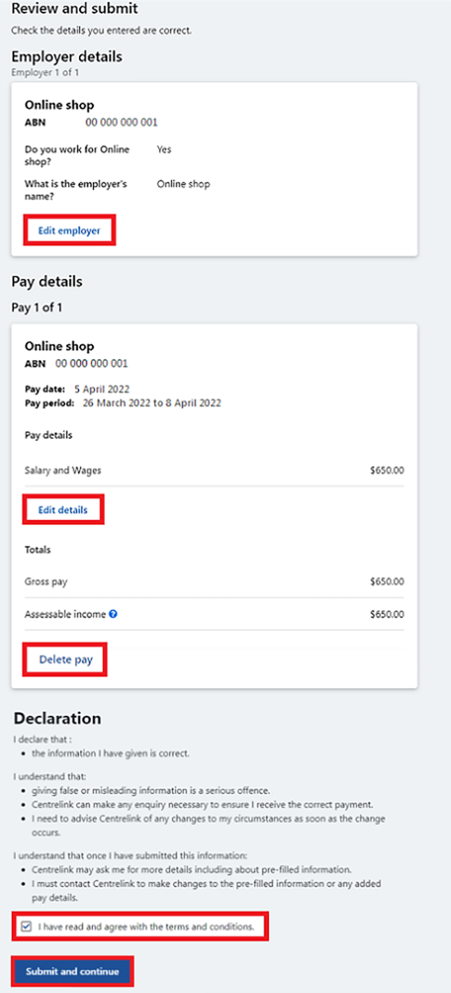451x993 pixels.
Task: Click the Edit employer link
Action: point(69,231)
